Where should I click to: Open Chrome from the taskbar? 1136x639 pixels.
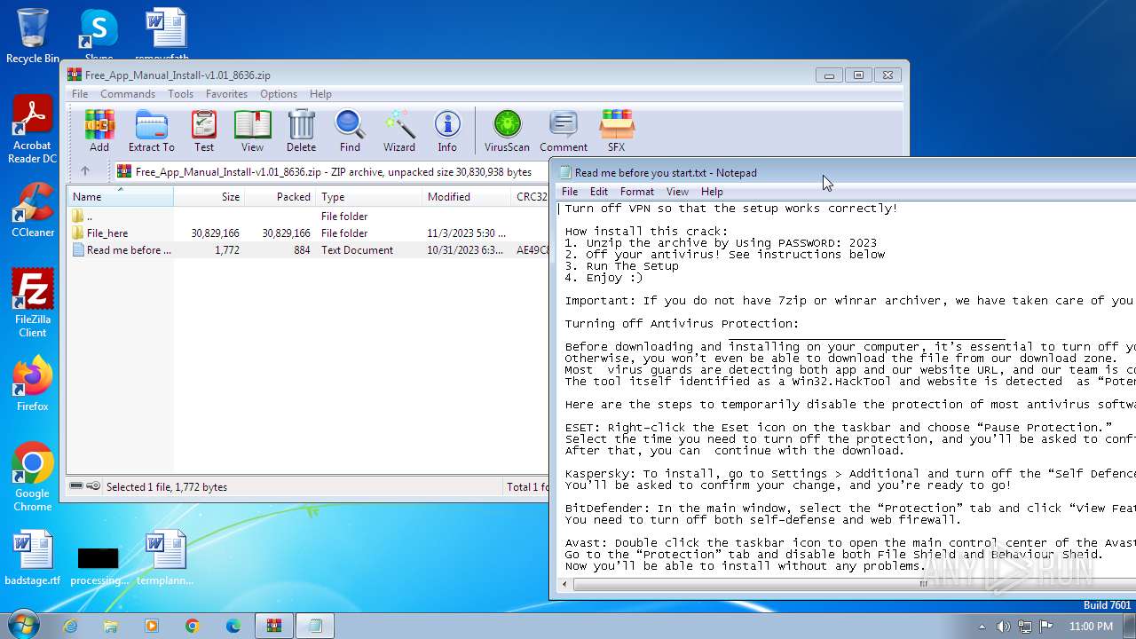(193, 626)
